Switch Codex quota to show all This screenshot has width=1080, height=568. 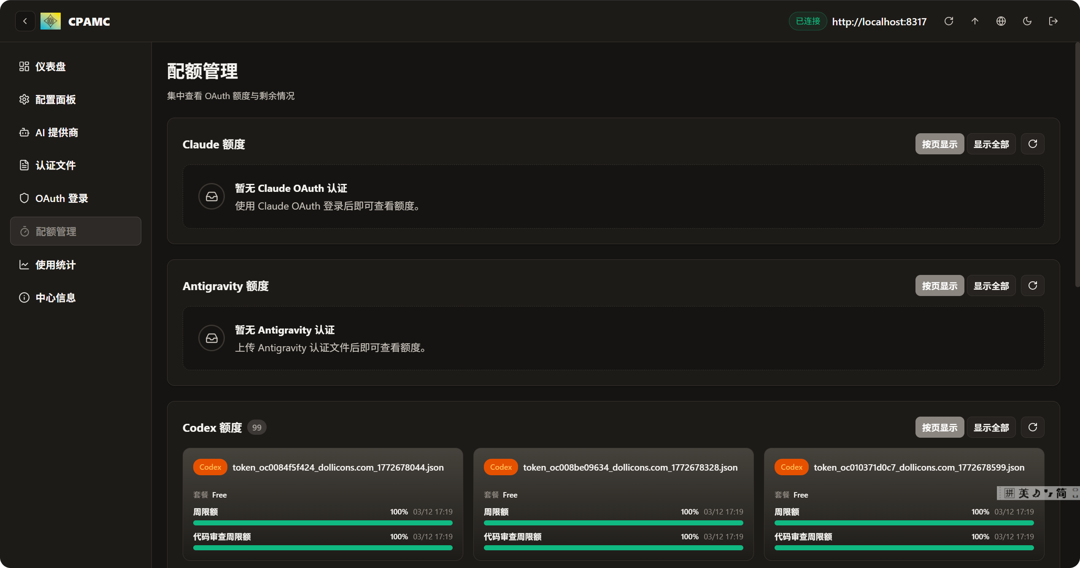pyautogui.click(x=991, y=427)
